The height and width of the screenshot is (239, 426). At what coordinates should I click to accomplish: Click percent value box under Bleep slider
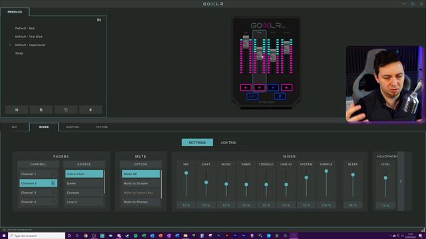pyautogui.click(x=353, y=205)
